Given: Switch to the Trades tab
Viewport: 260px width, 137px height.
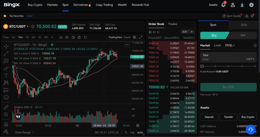Looking at the screenshot, I should tap(173, 24).
